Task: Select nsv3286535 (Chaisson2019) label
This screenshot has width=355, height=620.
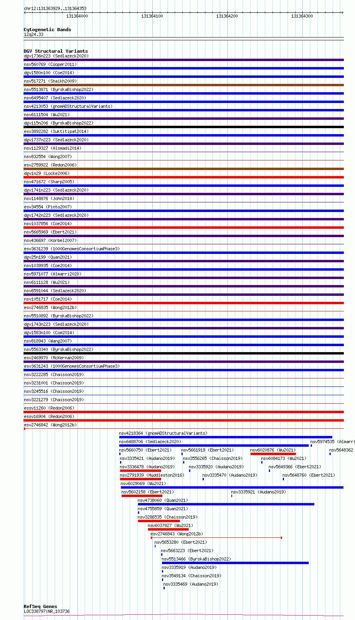Action: [x=168, y=517]
